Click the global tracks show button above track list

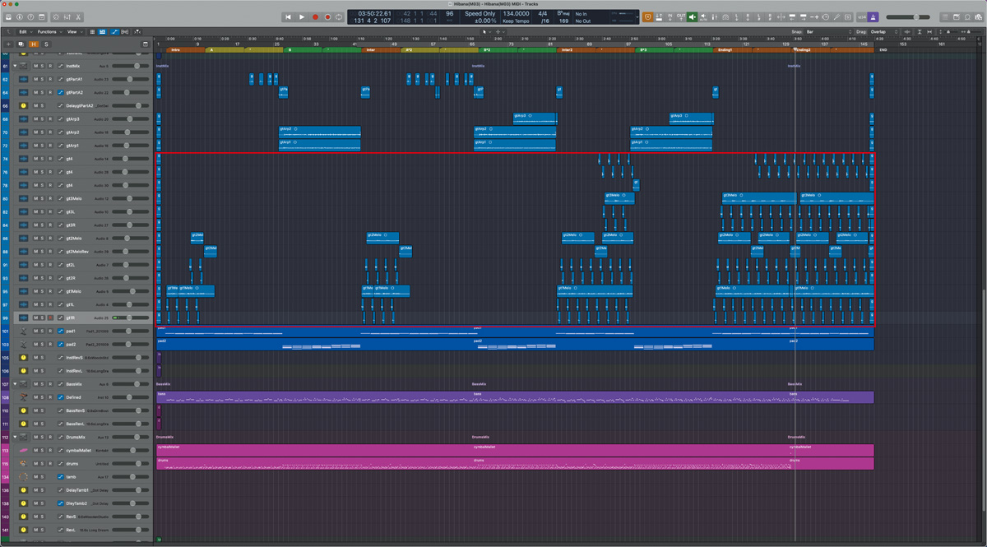(x=146, y=44)
